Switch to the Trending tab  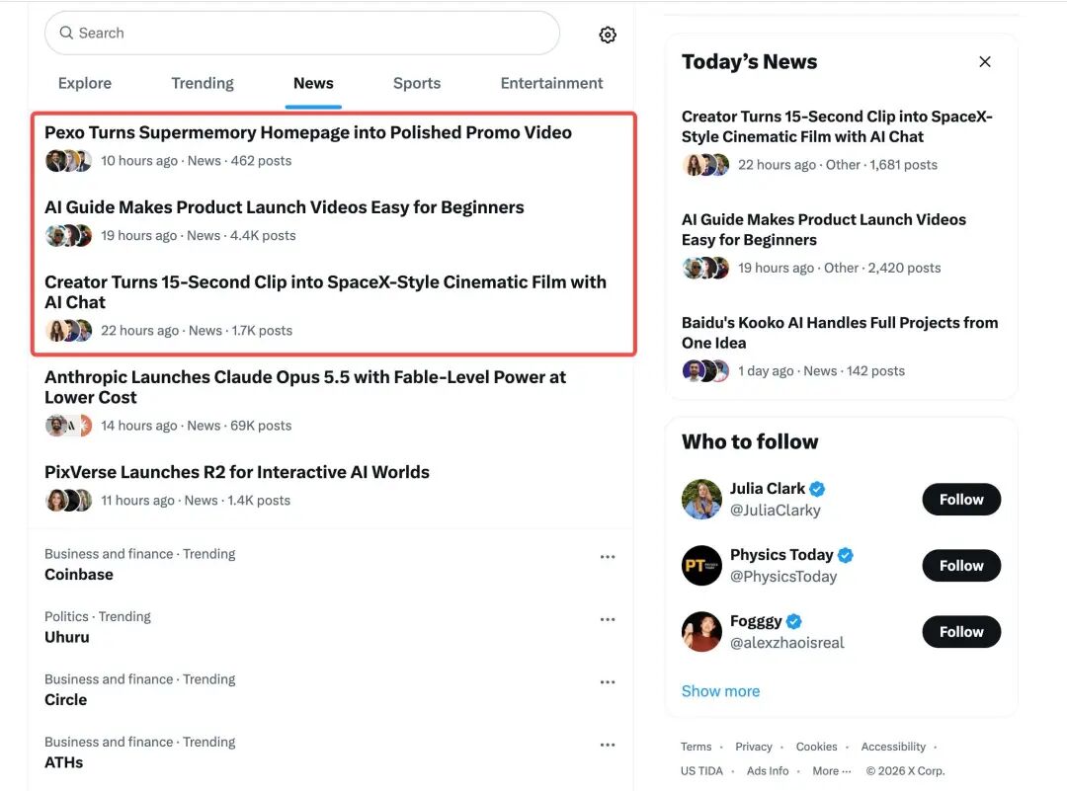click(x=203, y=83)
